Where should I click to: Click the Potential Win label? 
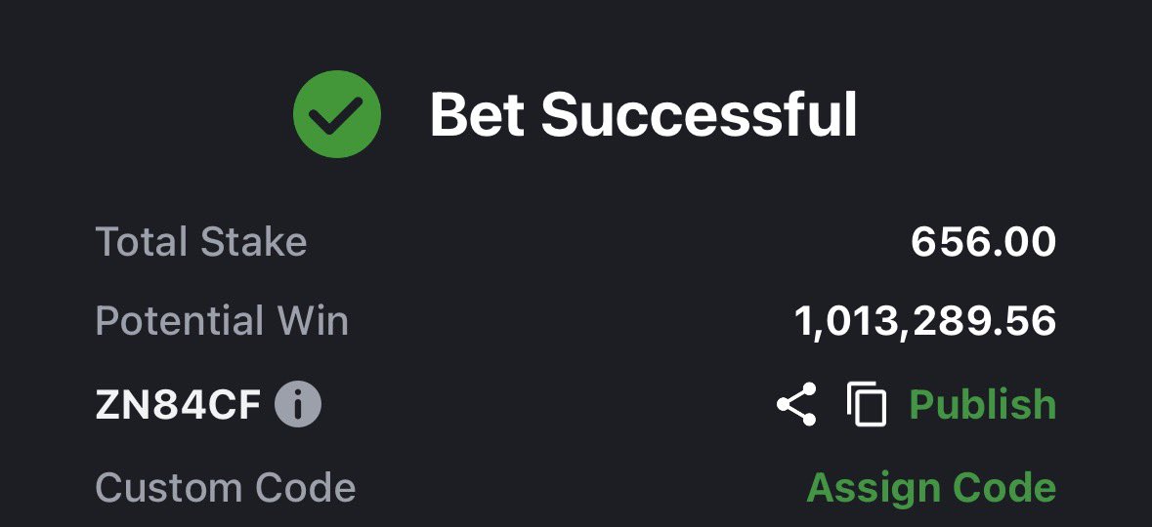click(222, 321)
